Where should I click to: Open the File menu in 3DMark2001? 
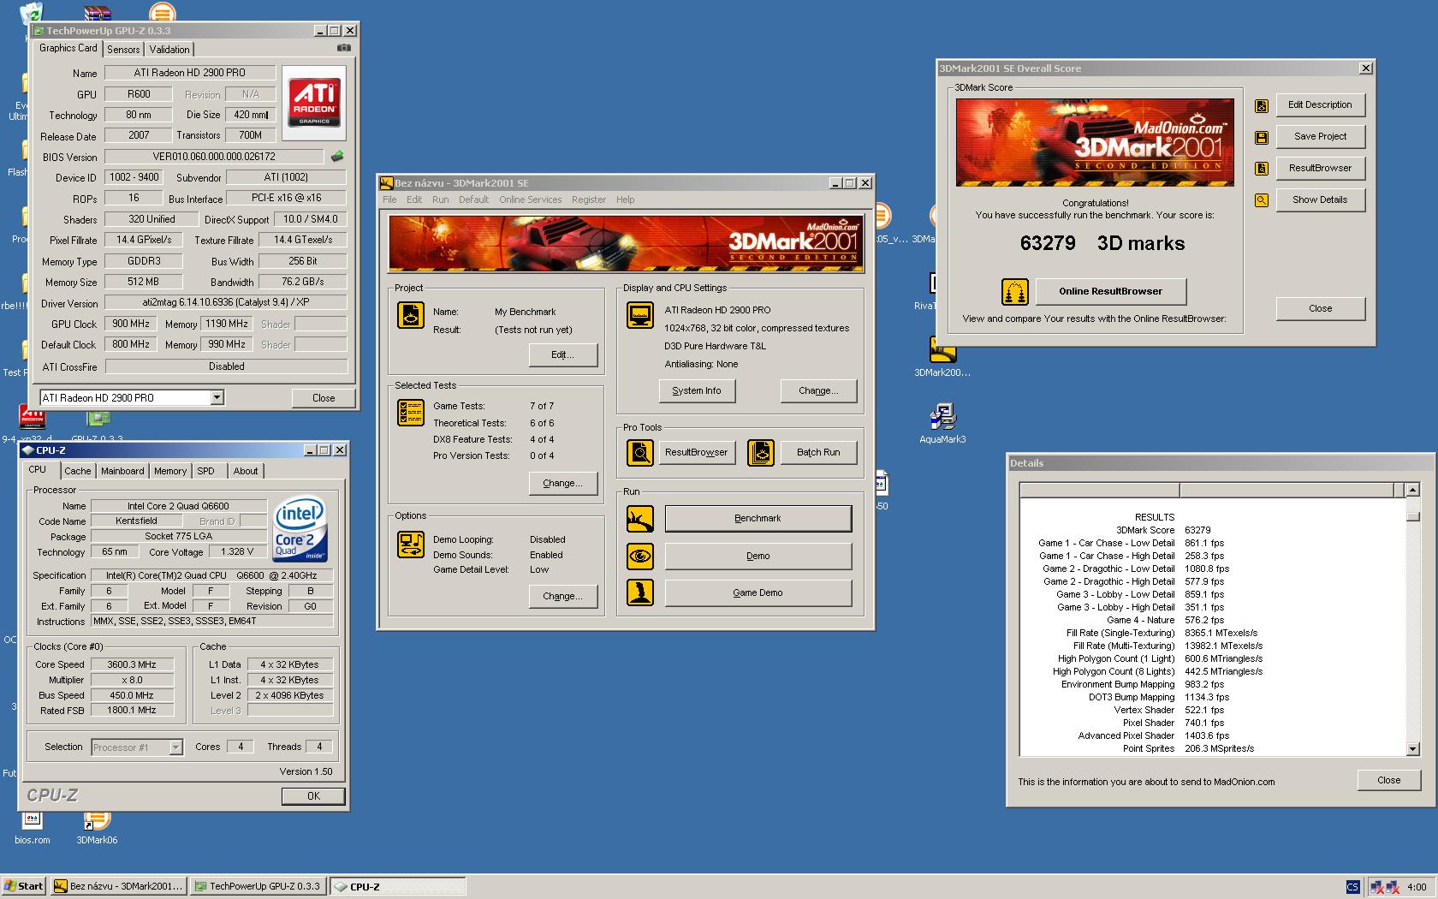tap(389, 199)
